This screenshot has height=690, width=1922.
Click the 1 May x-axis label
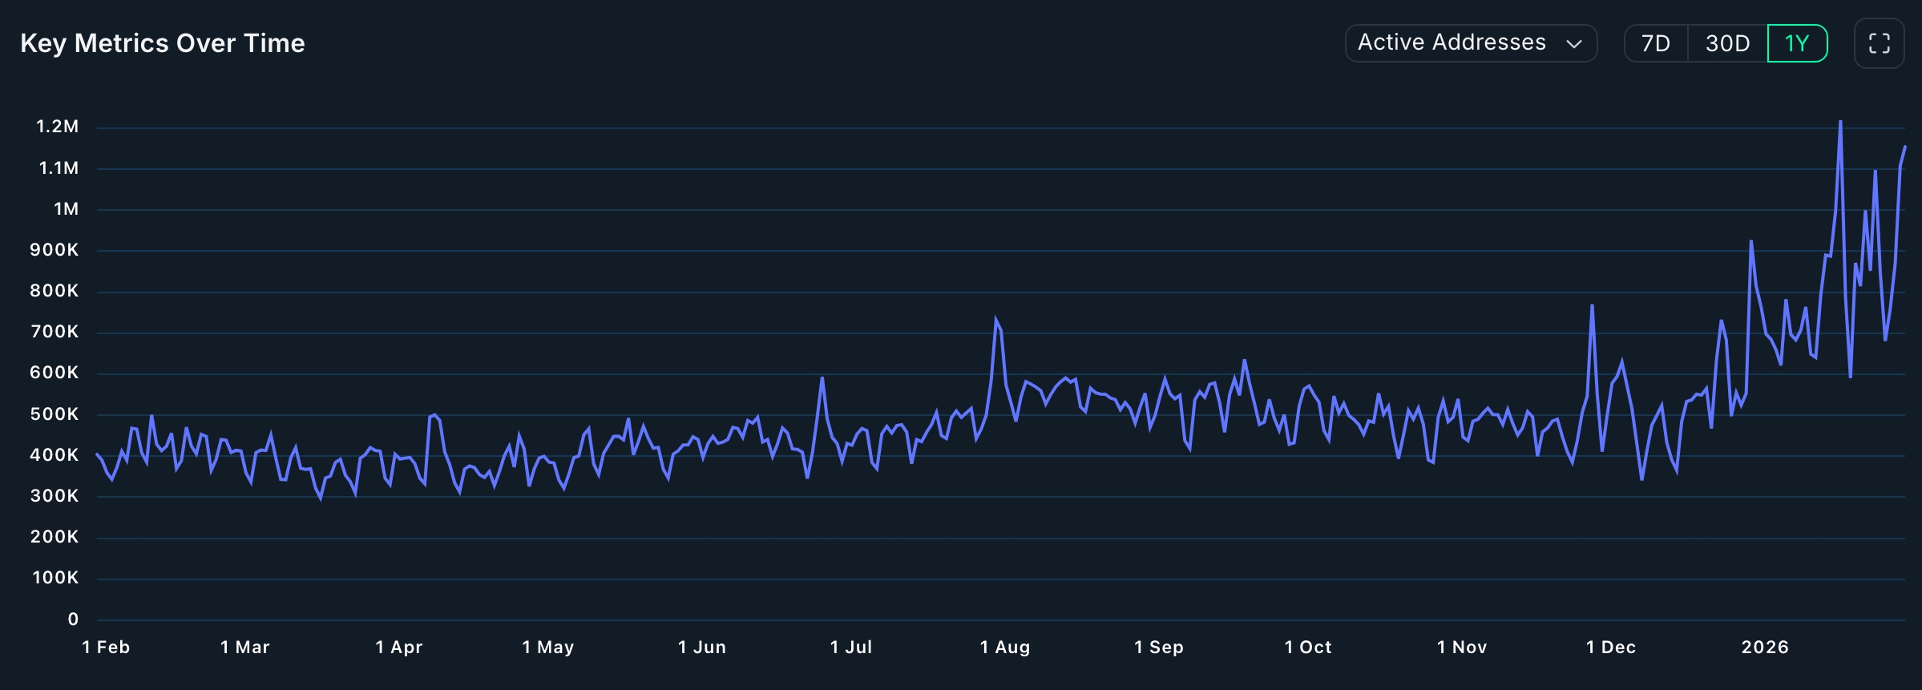tap(547, 648)
